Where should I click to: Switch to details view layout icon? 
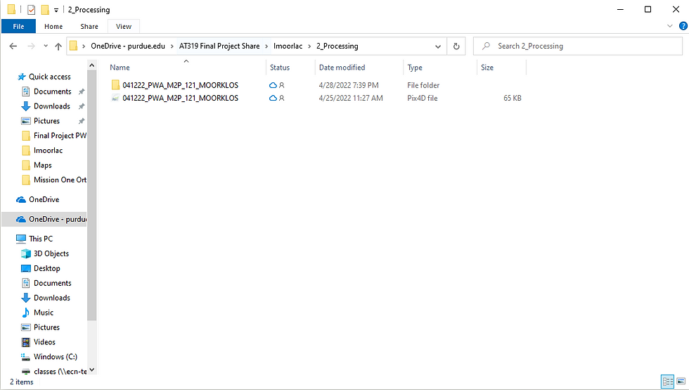667,381
